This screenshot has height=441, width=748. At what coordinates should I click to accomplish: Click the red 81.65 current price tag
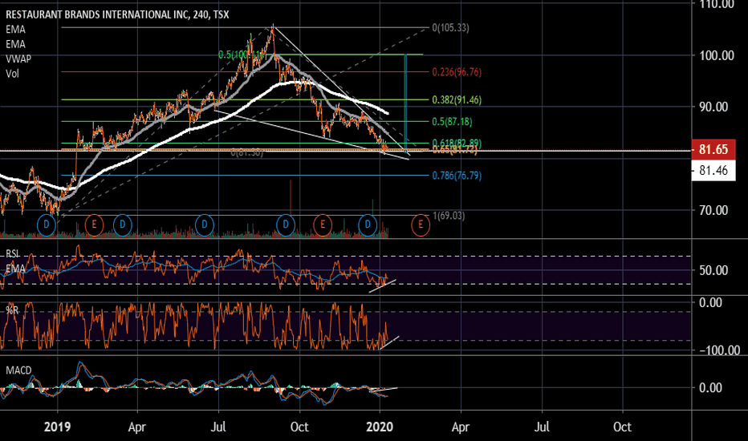tap(713, 150)
